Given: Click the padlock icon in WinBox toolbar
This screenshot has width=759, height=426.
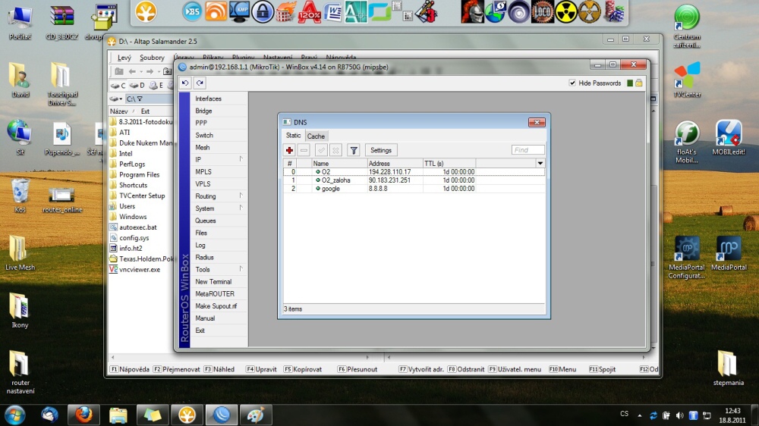Looking at the screenshot, I should pos(639,83).
